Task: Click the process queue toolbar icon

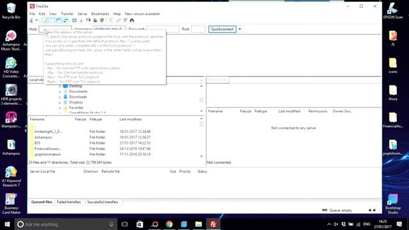Action: pos(81,20)
